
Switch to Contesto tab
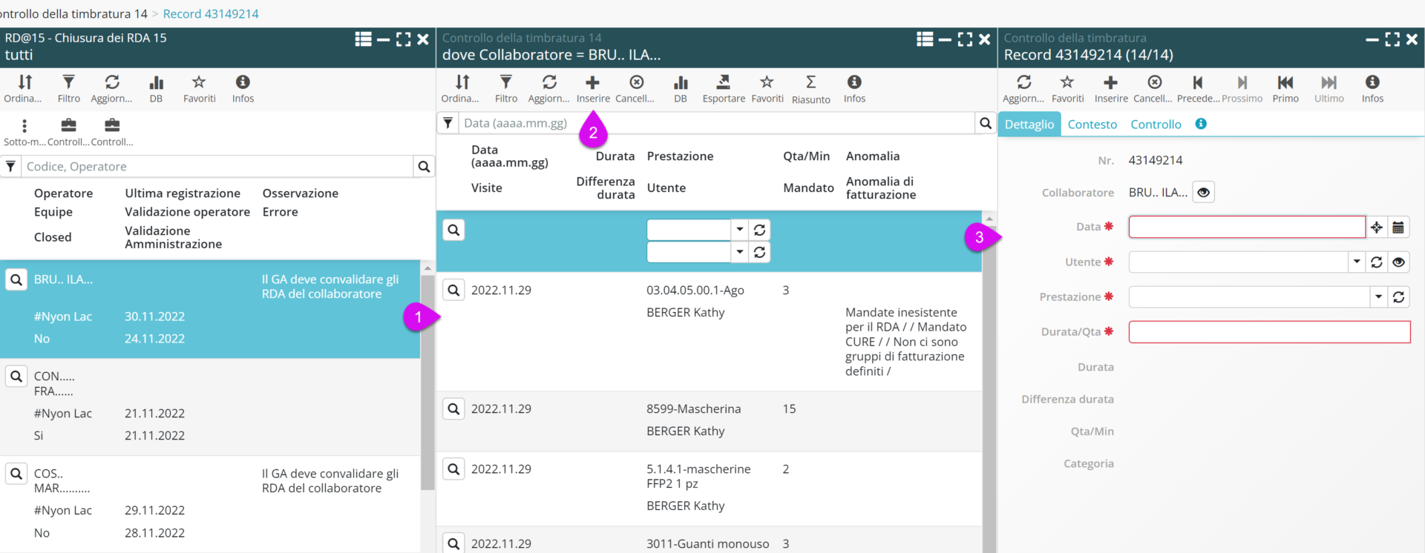click(x=1092, y=125)
